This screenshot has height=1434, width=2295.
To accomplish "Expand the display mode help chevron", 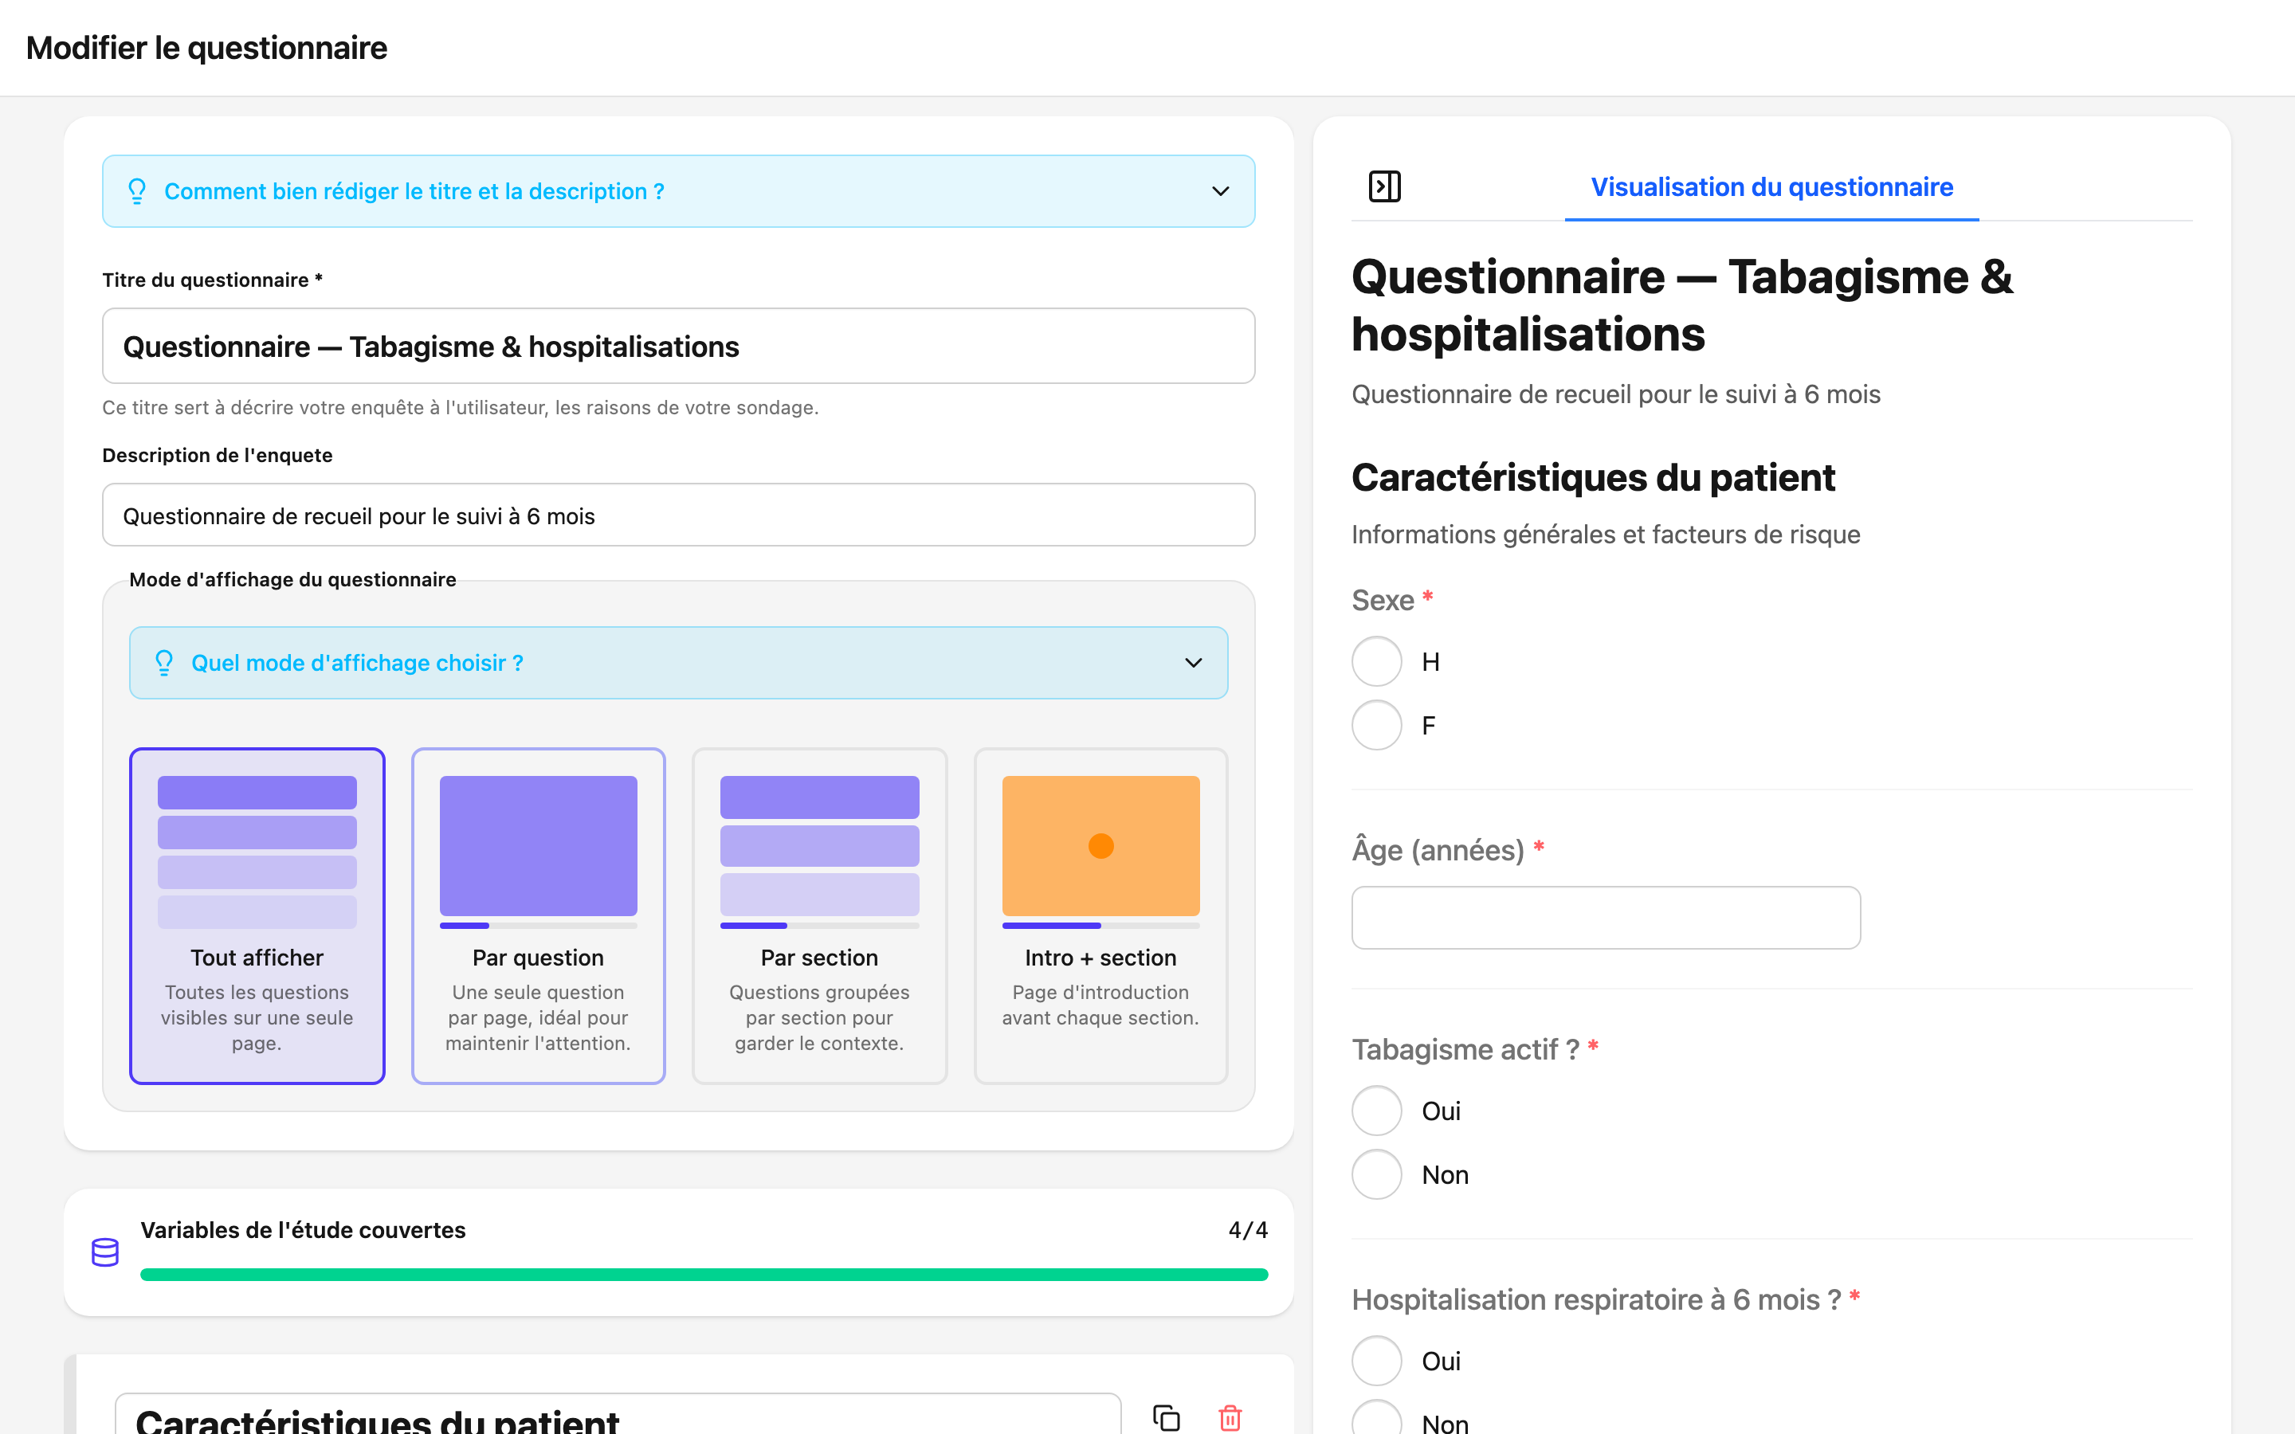I will pos(1194,663).
